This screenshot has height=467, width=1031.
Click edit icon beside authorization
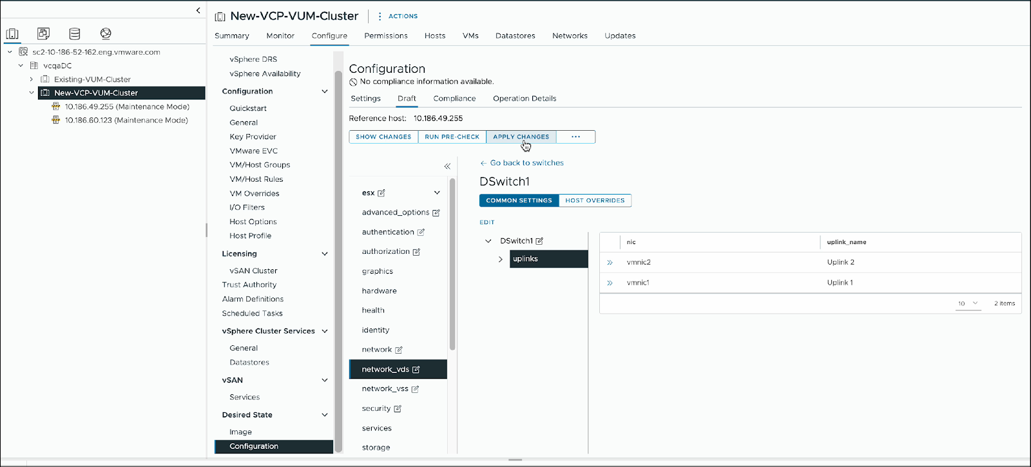[x=416, y=252]
